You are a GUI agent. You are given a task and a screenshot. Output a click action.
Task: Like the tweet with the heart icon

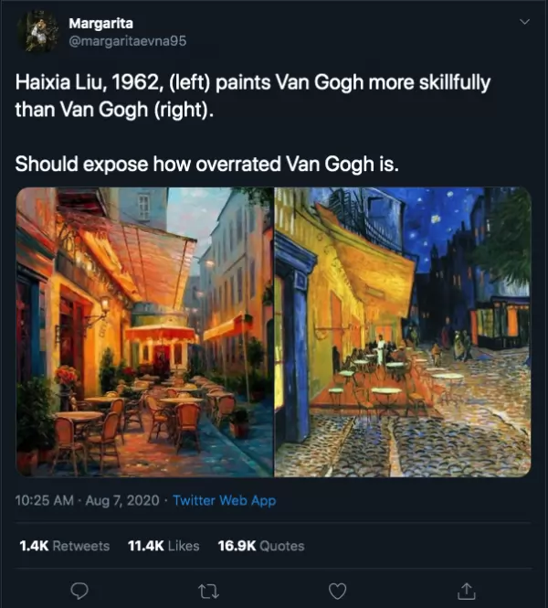(337, 592)
